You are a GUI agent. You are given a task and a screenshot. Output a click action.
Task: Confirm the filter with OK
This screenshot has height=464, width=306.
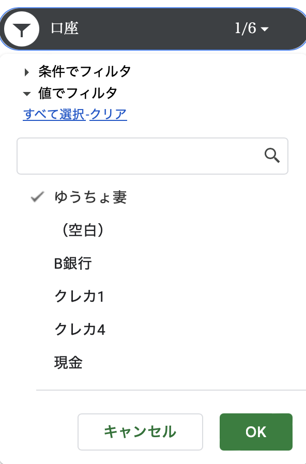tap(256, 432)
